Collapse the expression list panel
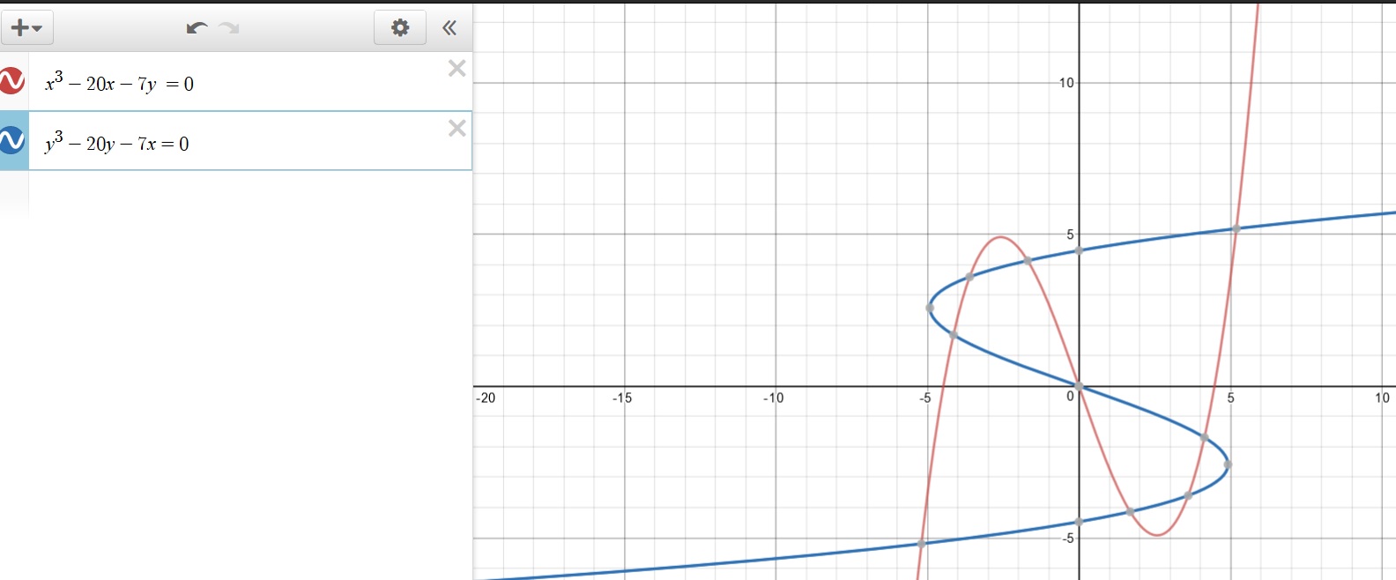Image resolution: width=1396 pixels, height=580 pixels. (x=449, y=28)
